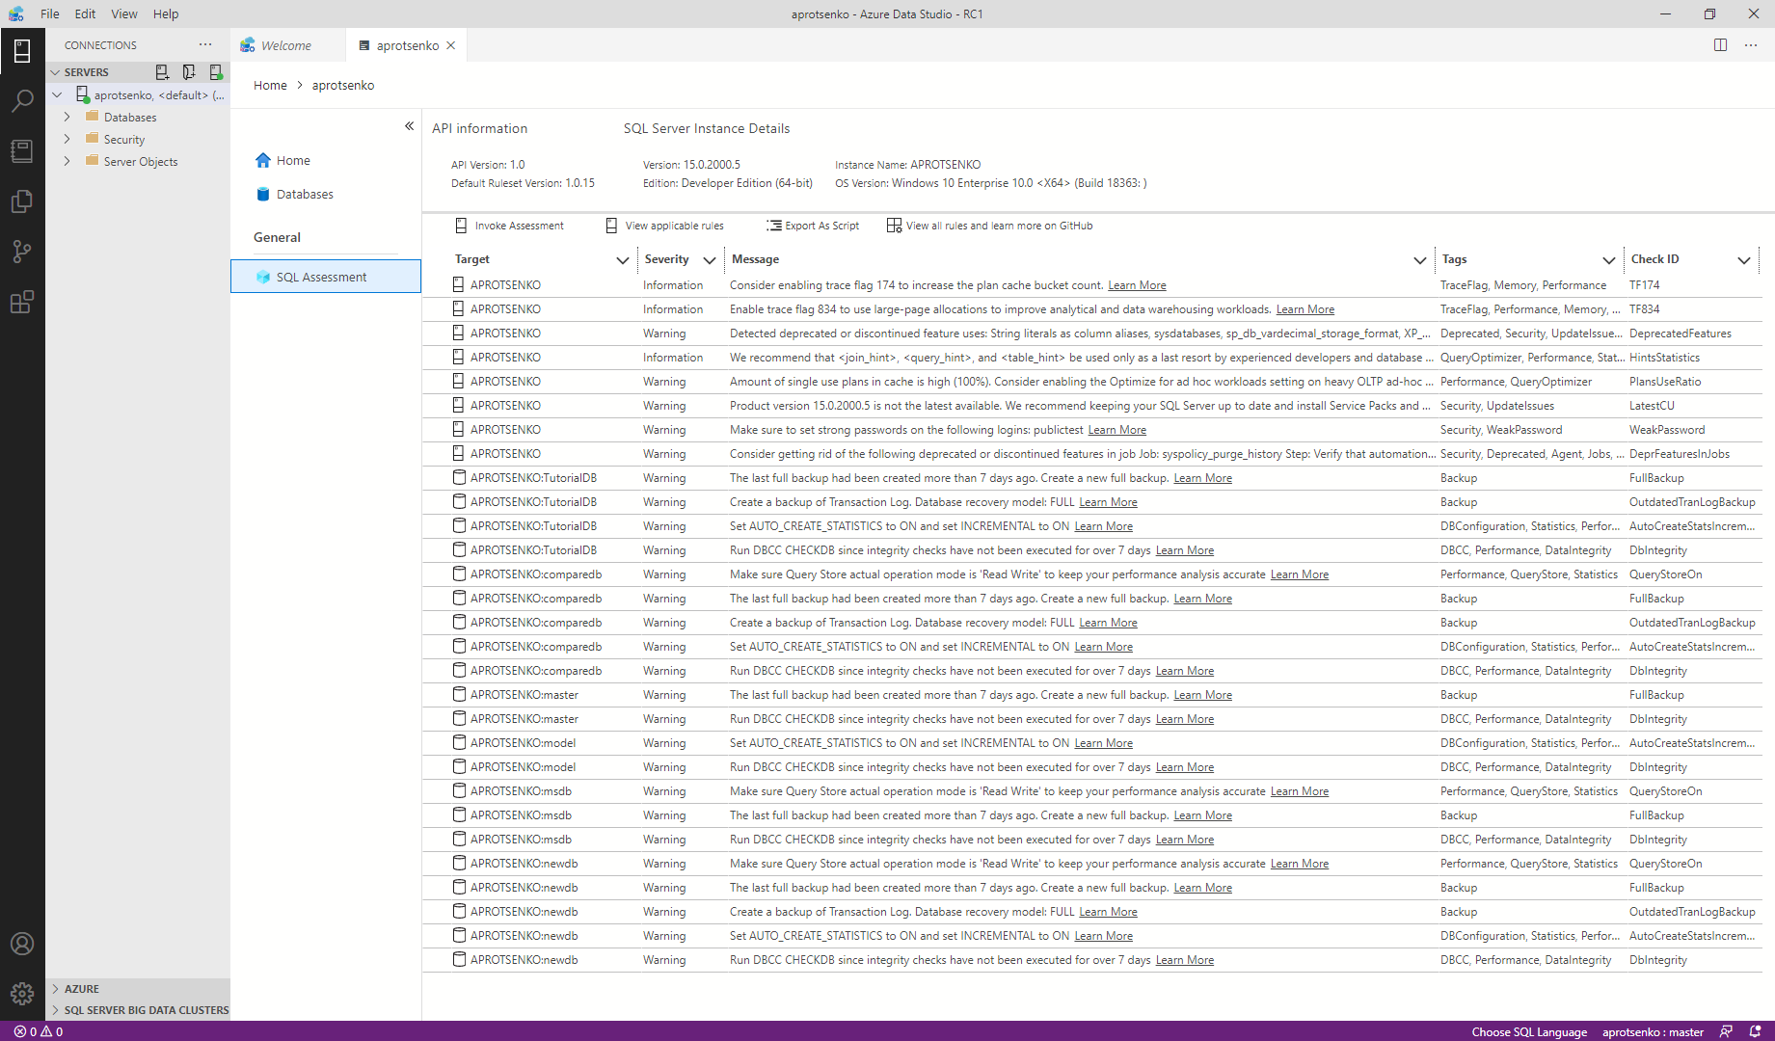Open the Target column filter dropdown

coord(623,259)
